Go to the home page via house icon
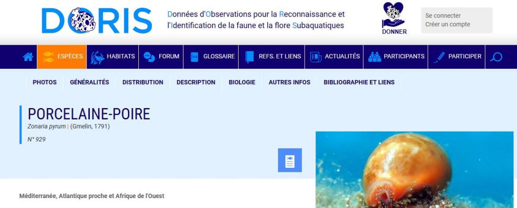This screenshot has width=517, height=208. pos(28,57)
